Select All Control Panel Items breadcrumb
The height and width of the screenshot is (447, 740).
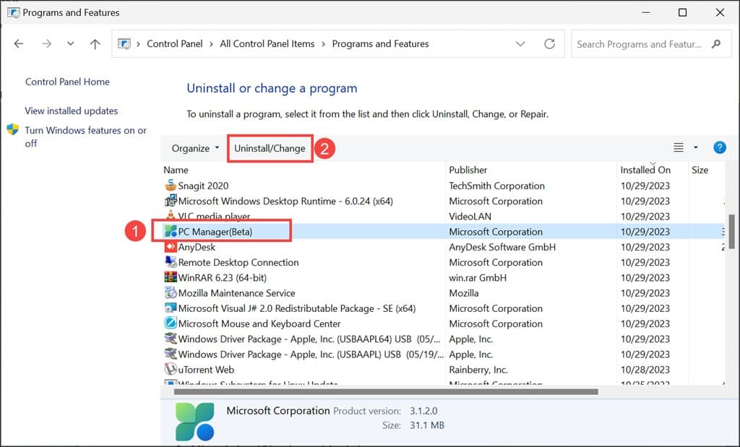coord(267,44)
